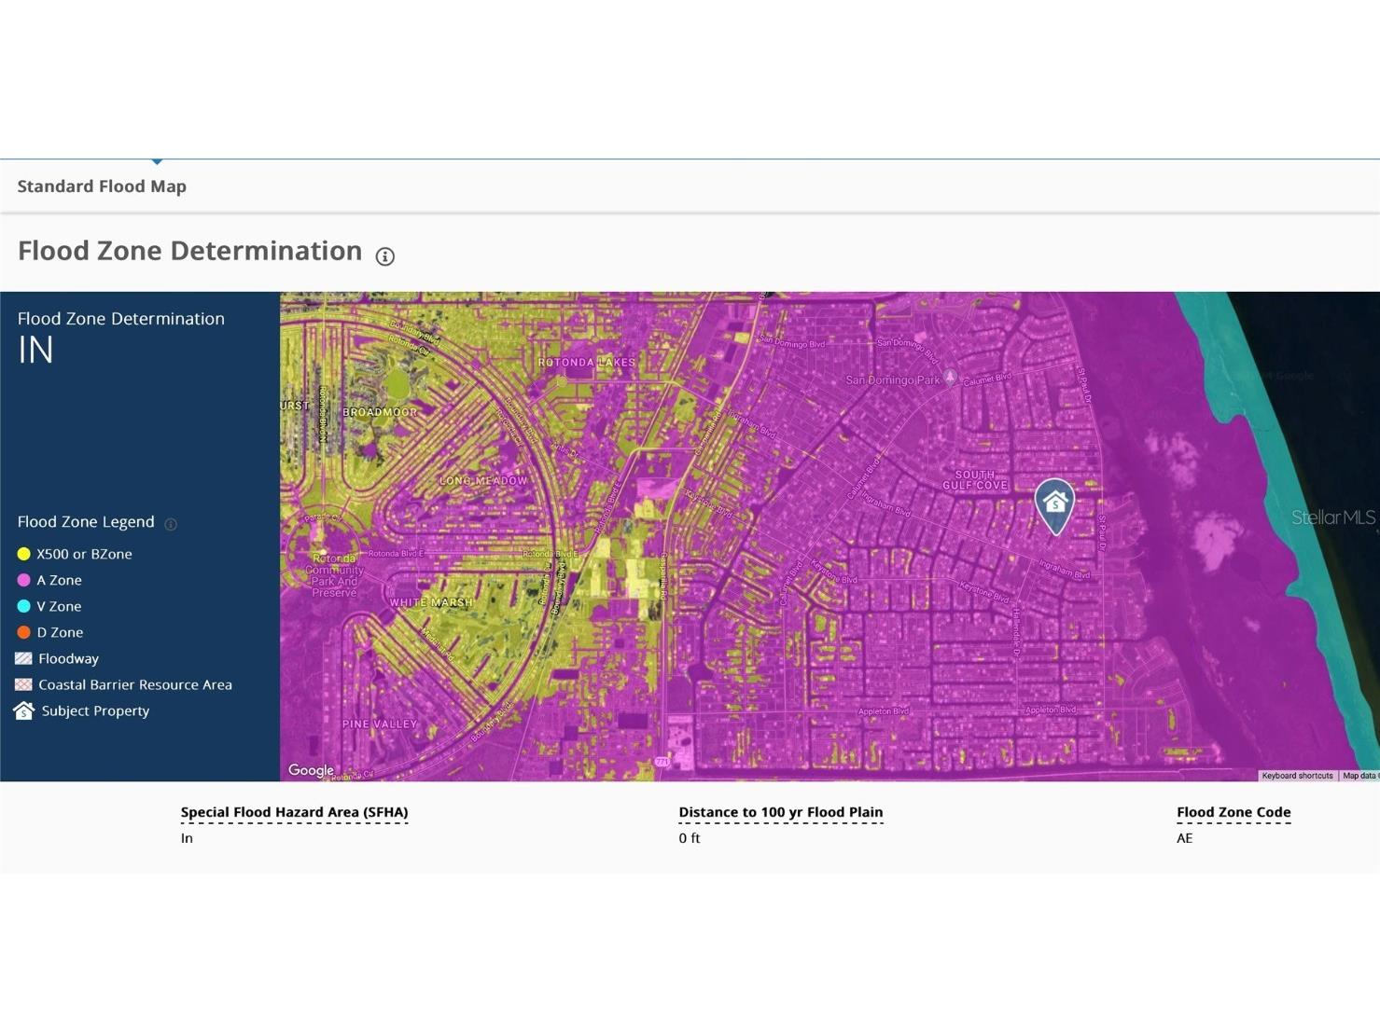Click Coastal Barrier Resource Area legend icon

24,684
